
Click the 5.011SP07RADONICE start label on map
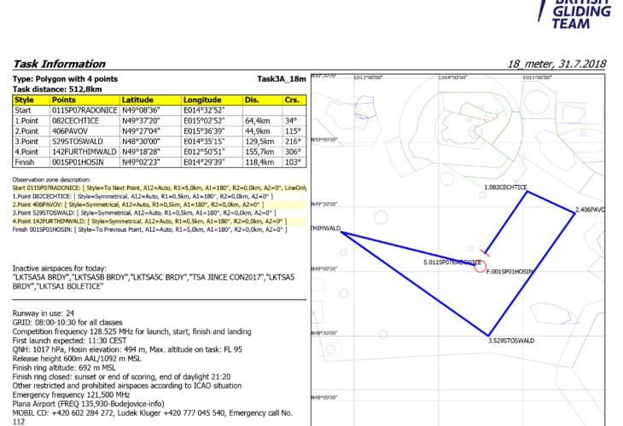[x=451, y=262]
